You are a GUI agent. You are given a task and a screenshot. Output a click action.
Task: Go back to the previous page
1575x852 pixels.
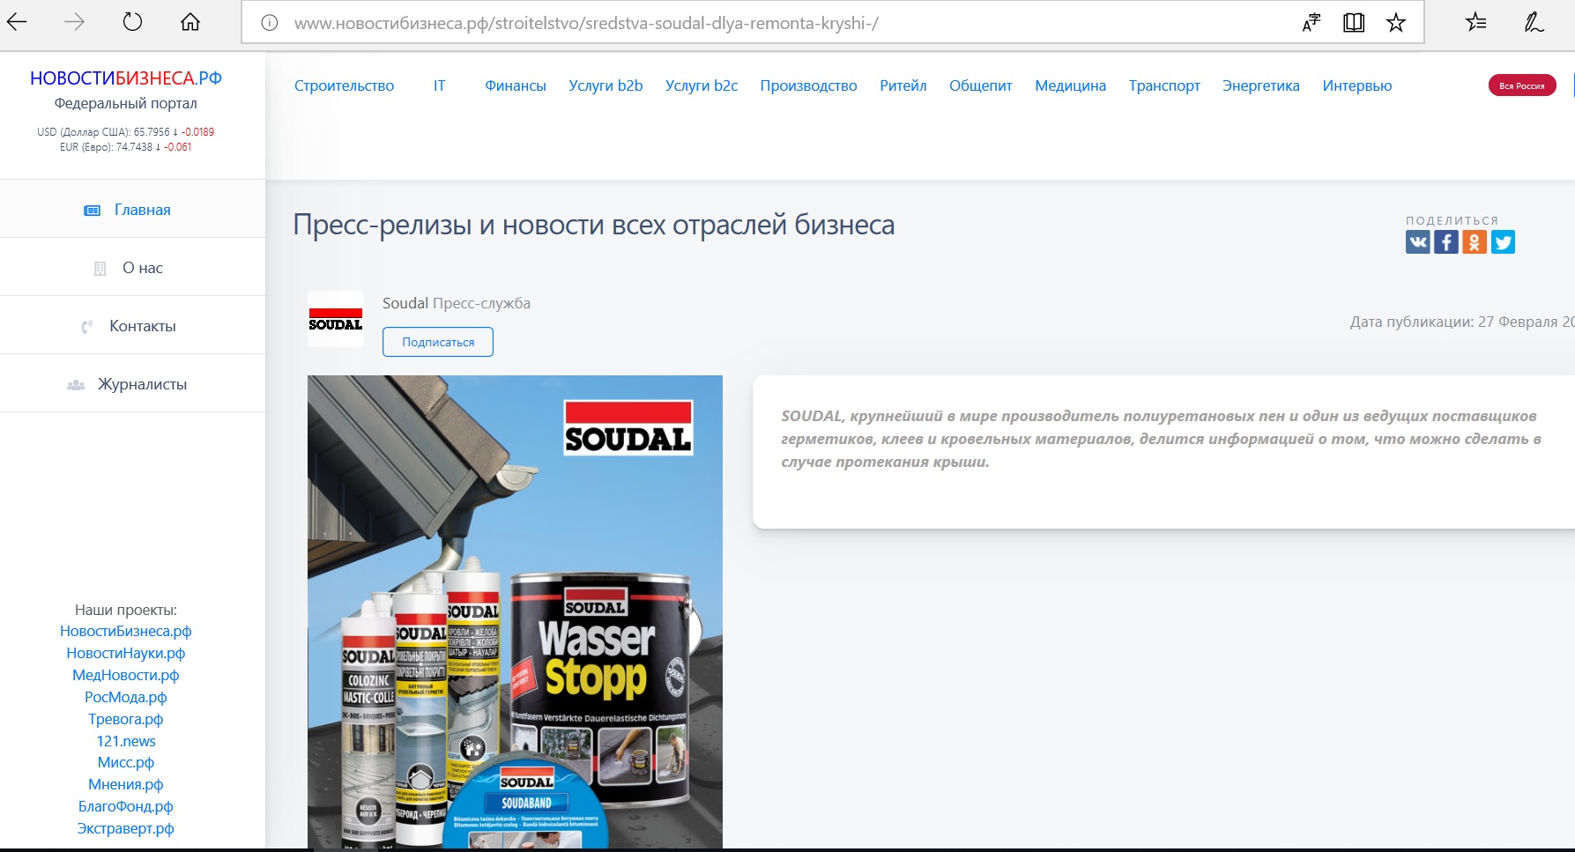coord(17,22)
